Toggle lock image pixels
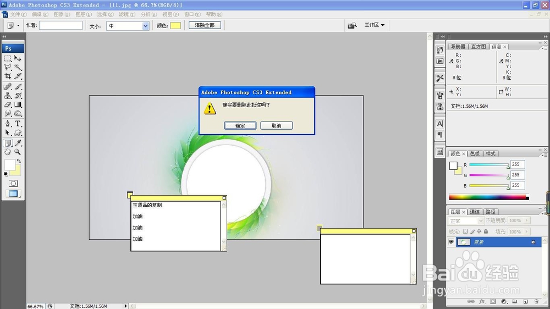 point(472,231)
